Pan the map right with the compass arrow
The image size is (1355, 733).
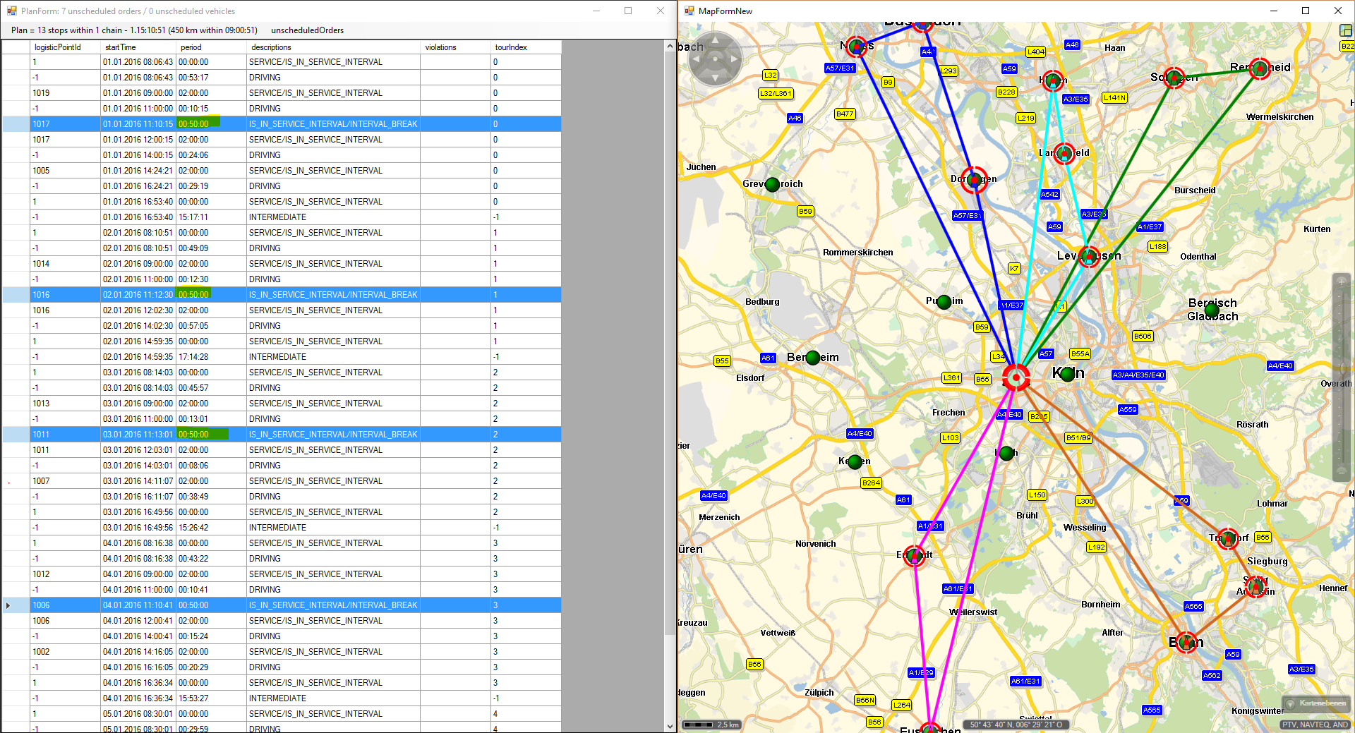[735, 59]
